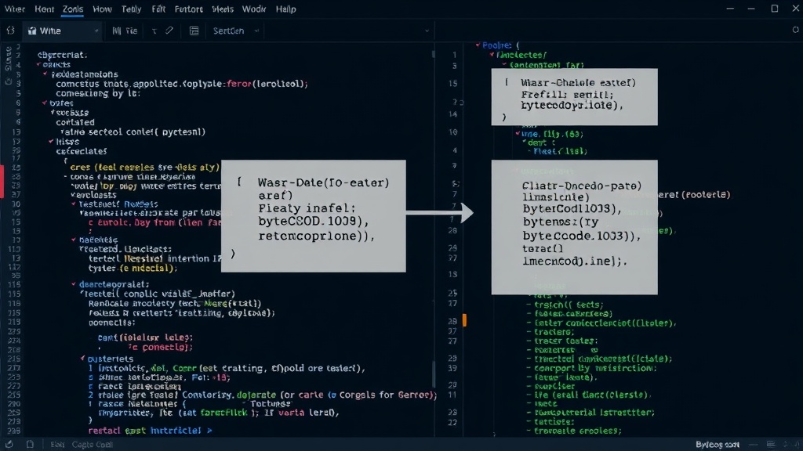Click the icon left of the Write tab

[x=10, y=31]
